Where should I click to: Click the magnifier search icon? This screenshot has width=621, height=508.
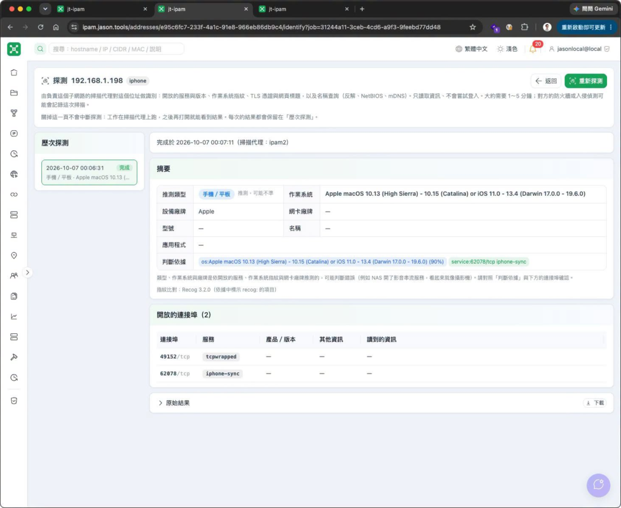pyautogui.click(x=40, y=49)
